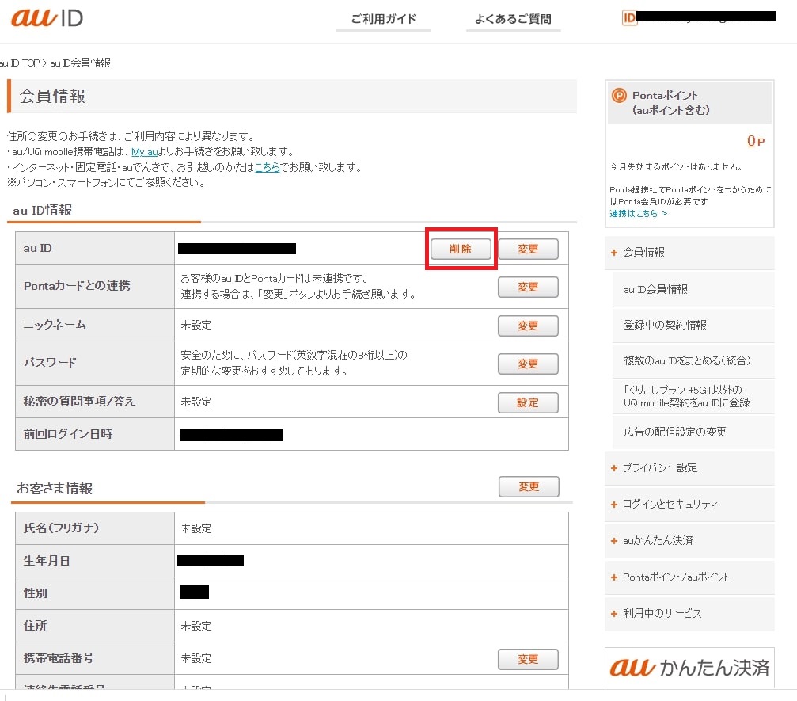
Task: Follow the こちら moving link
Action: click(x=268, y=167)
